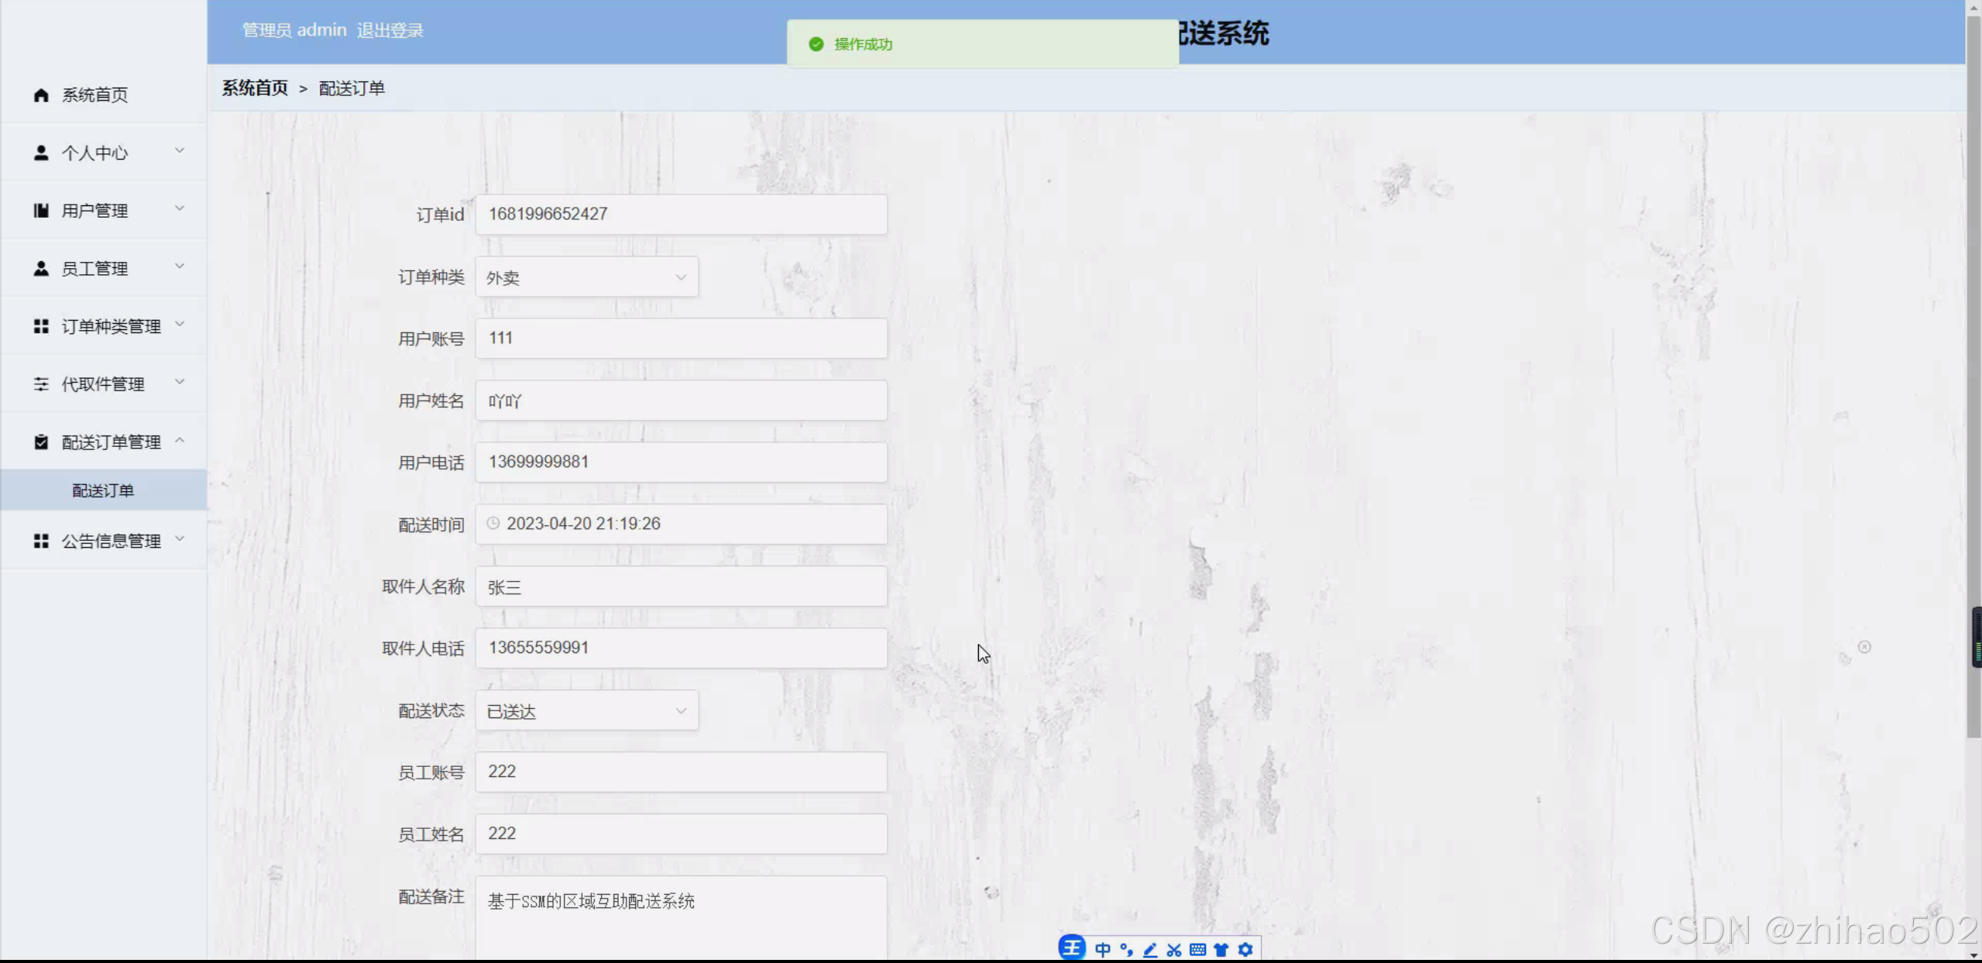Image resolution: width=1982 pixels, height=963 pixels.
Task: Click the shirt skin icon in IME toolbar
Action: [x=1221, y=950]
